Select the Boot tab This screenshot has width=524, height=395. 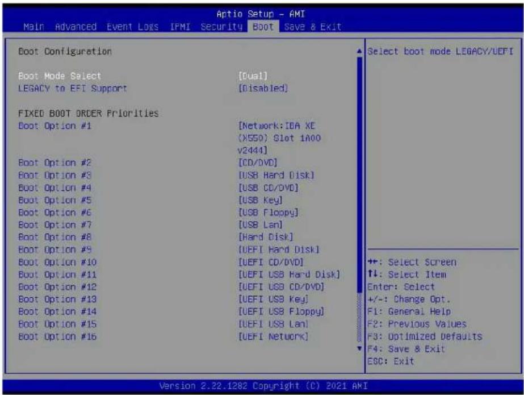[263, 27]
